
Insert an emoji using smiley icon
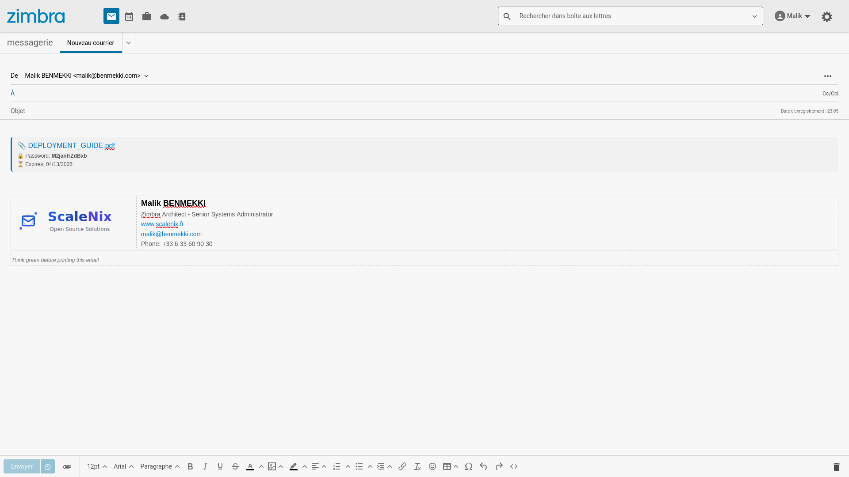(x=432, y=466)
